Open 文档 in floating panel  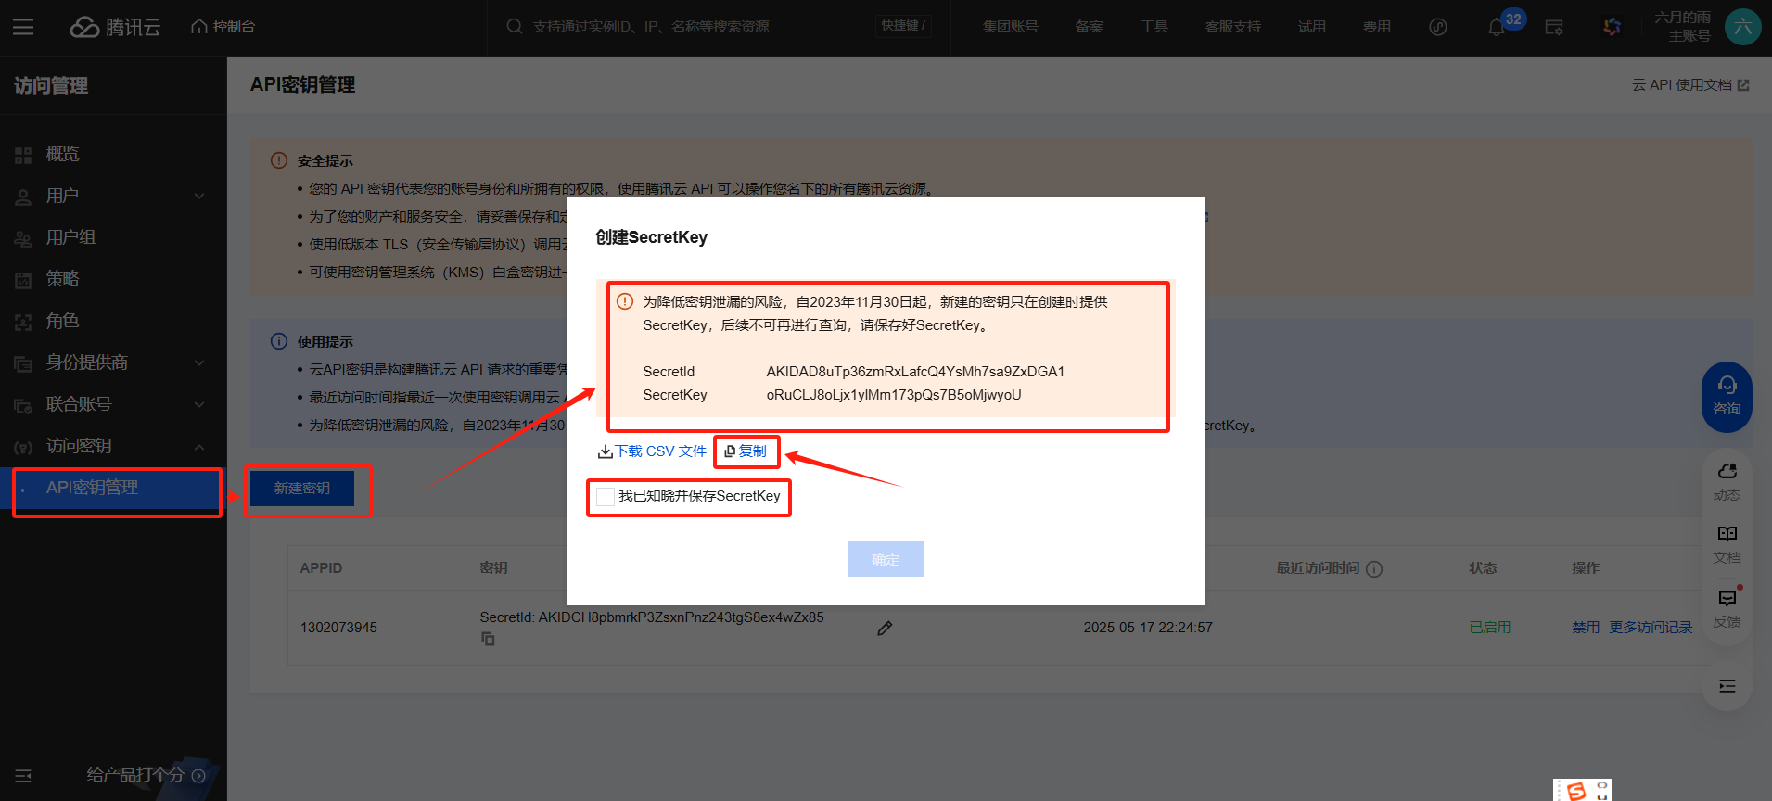(x=1727, y=545)
